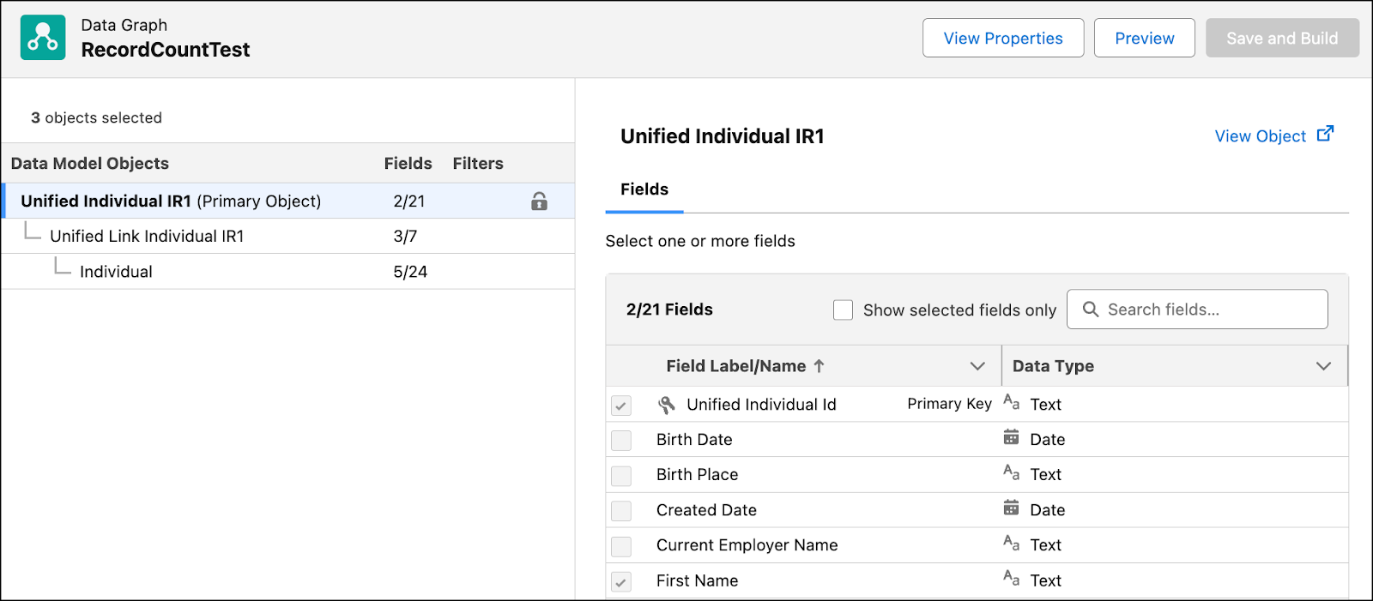1373x601 pixels.
Task: Enable Show selected fields only checkbox
Action: (843, 310)
